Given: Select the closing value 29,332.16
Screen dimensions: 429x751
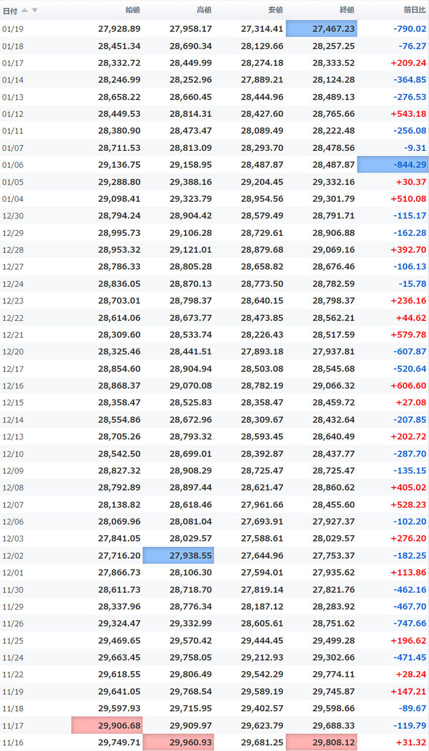Looking at the screenshot, I should coord(333,182).
